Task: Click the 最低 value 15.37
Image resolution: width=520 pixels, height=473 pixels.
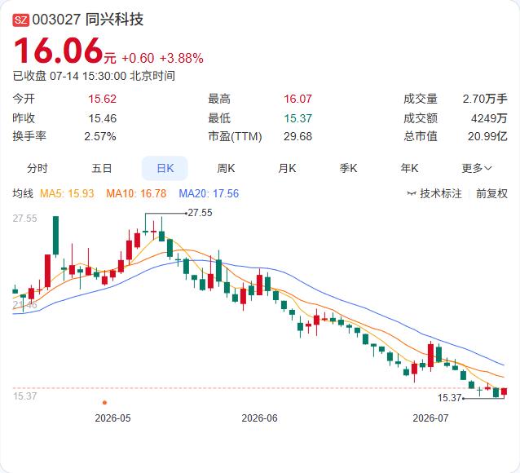Action: click(x=297, y=118)
